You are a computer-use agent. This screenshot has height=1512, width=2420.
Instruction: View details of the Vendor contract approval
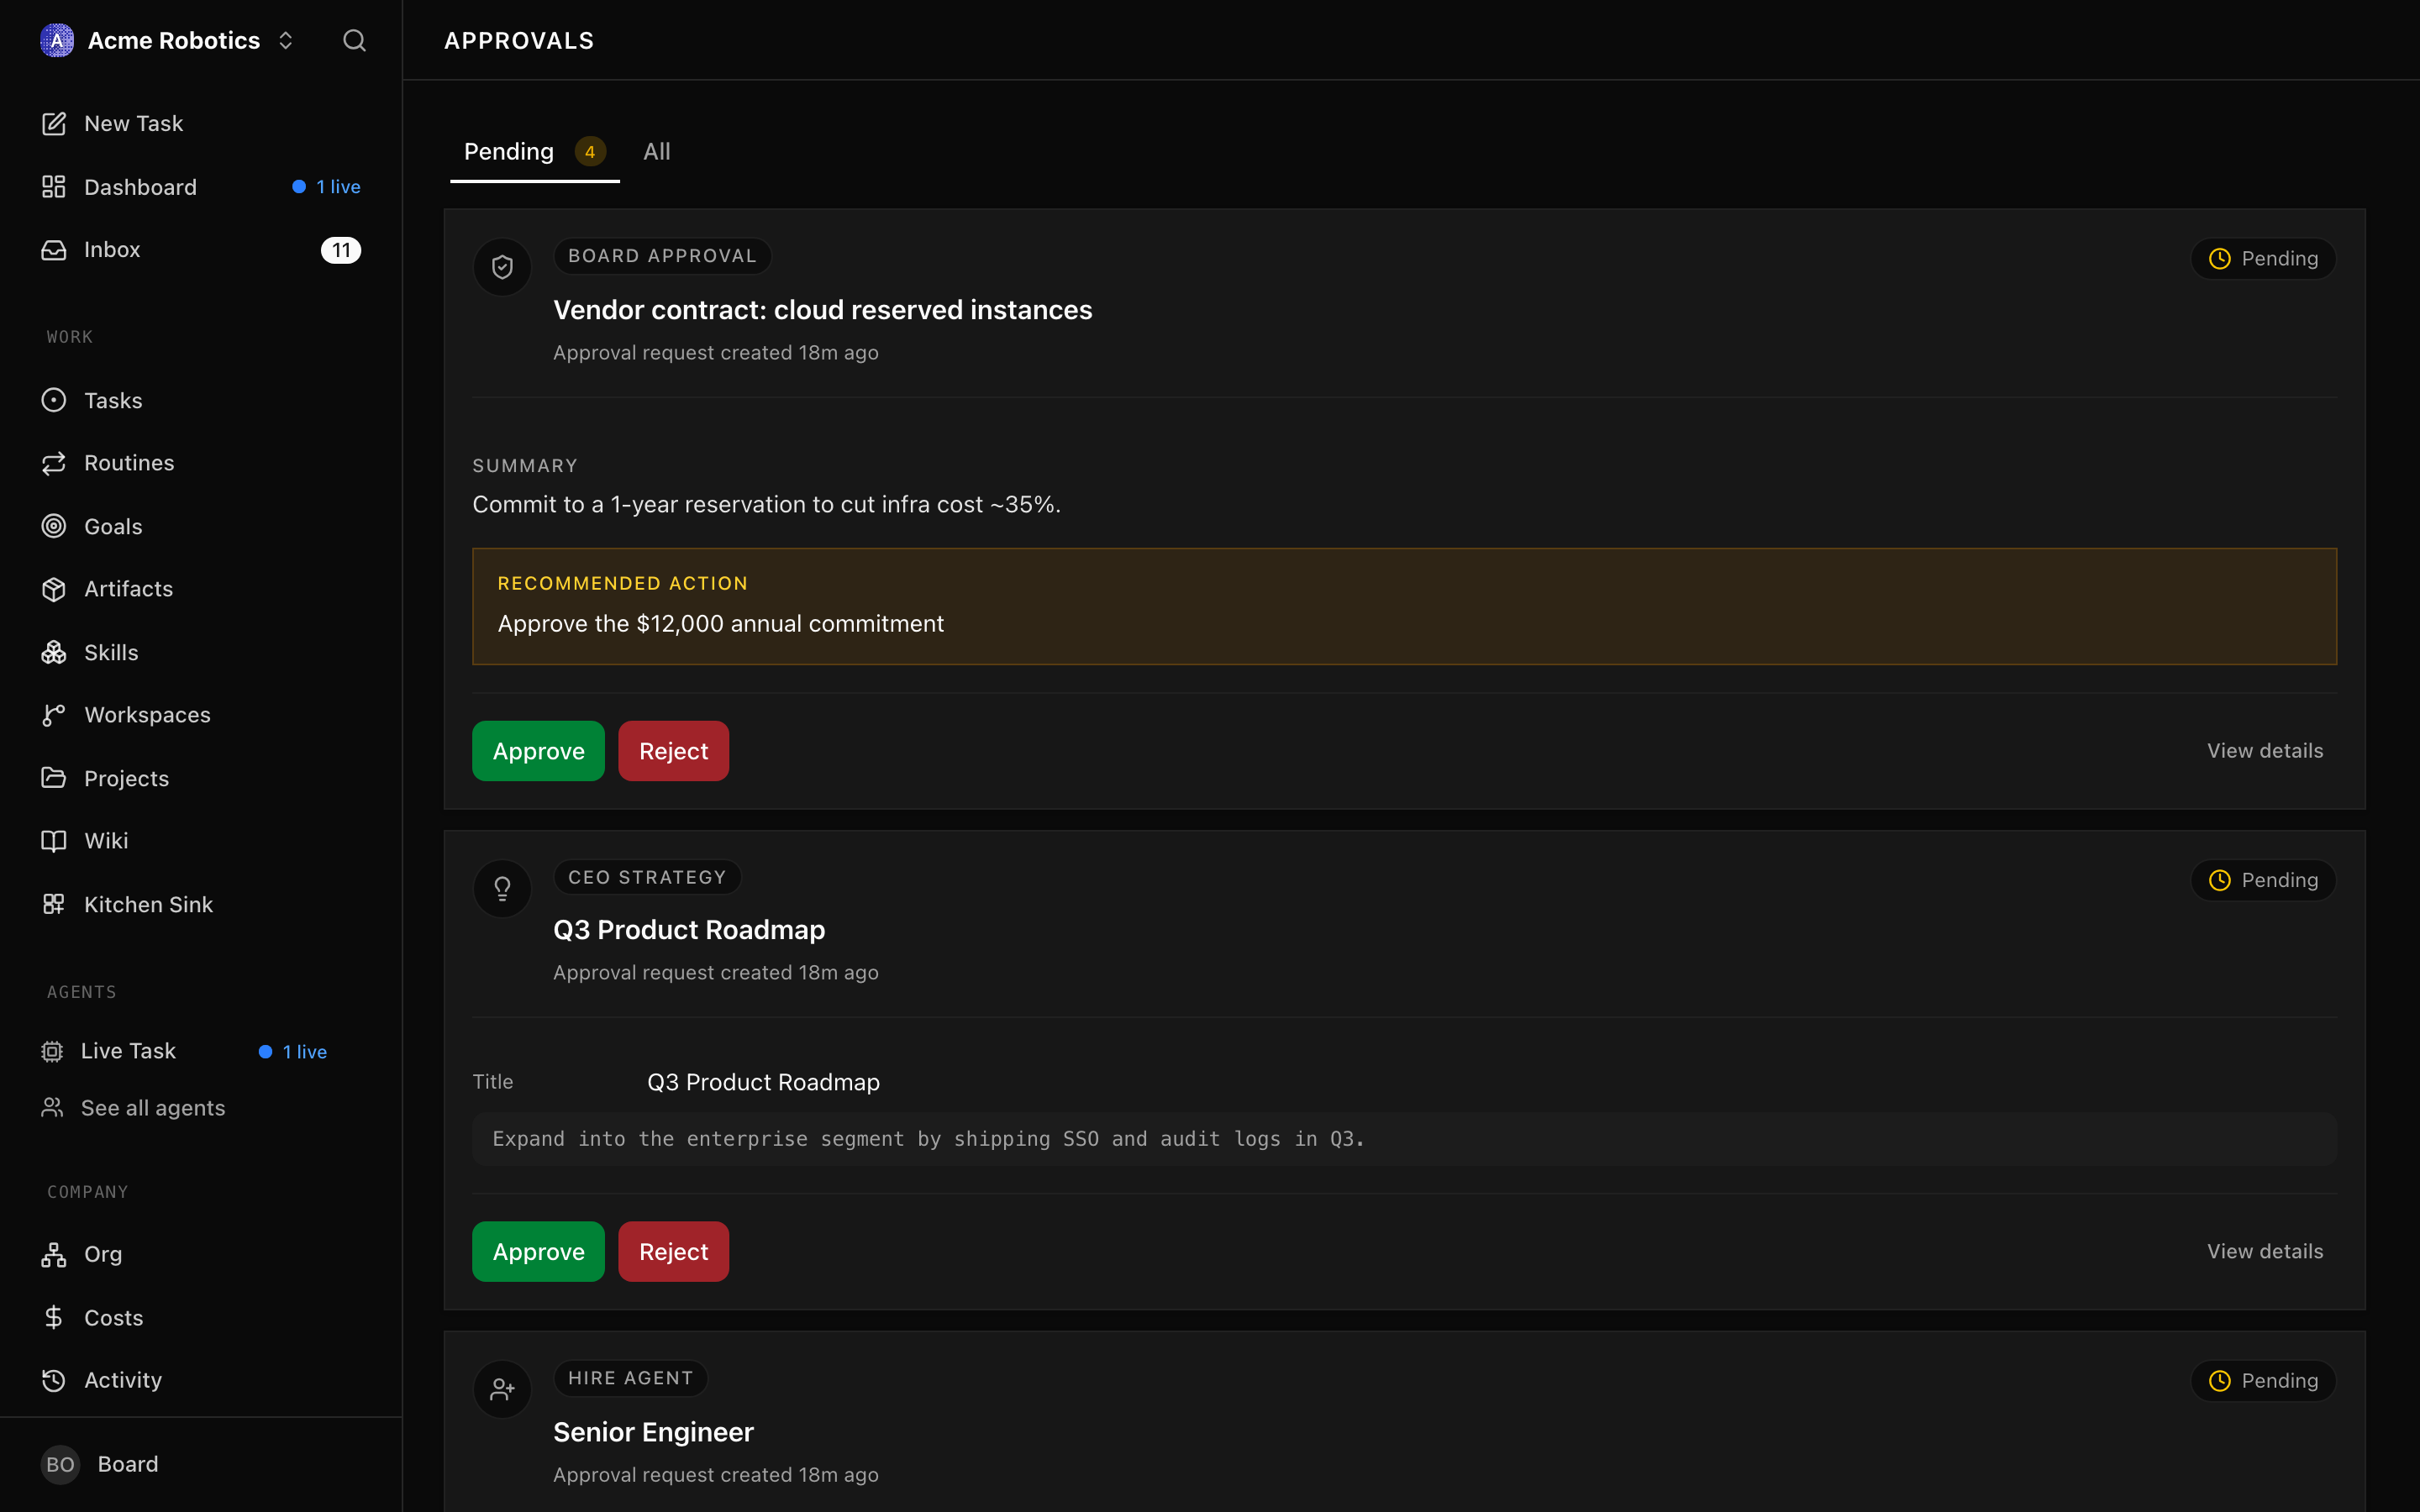pyautogui.click(x=2265, y=751)
